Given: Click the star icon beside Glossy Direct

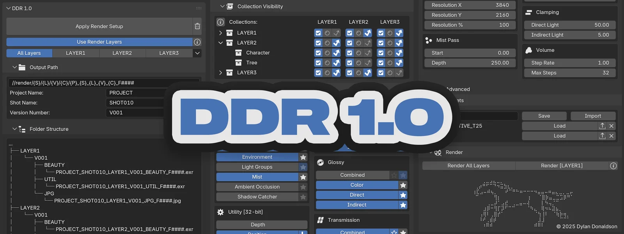Looking at the screenshot, I should coord(403,195).
